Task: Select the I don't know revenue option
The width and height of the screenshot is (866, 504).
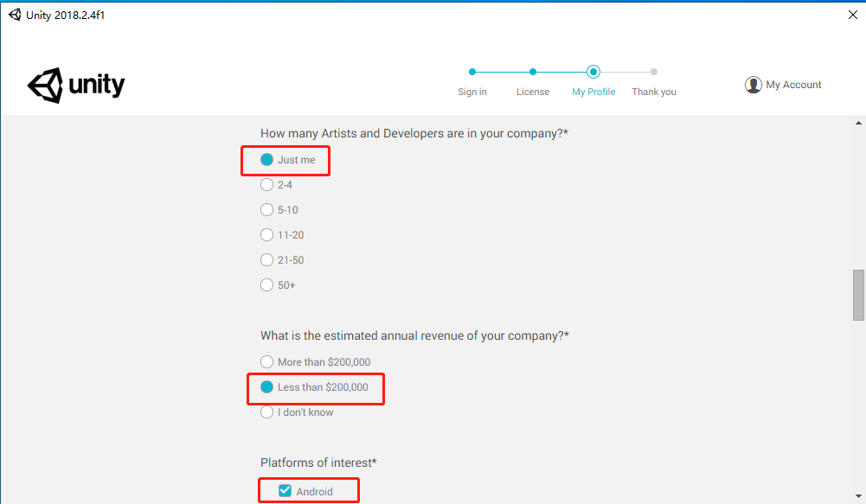Action: coord(266,411)
